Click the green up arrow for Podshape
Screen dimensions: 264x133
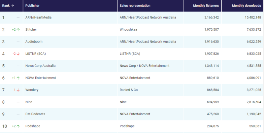tap(18, 126)
